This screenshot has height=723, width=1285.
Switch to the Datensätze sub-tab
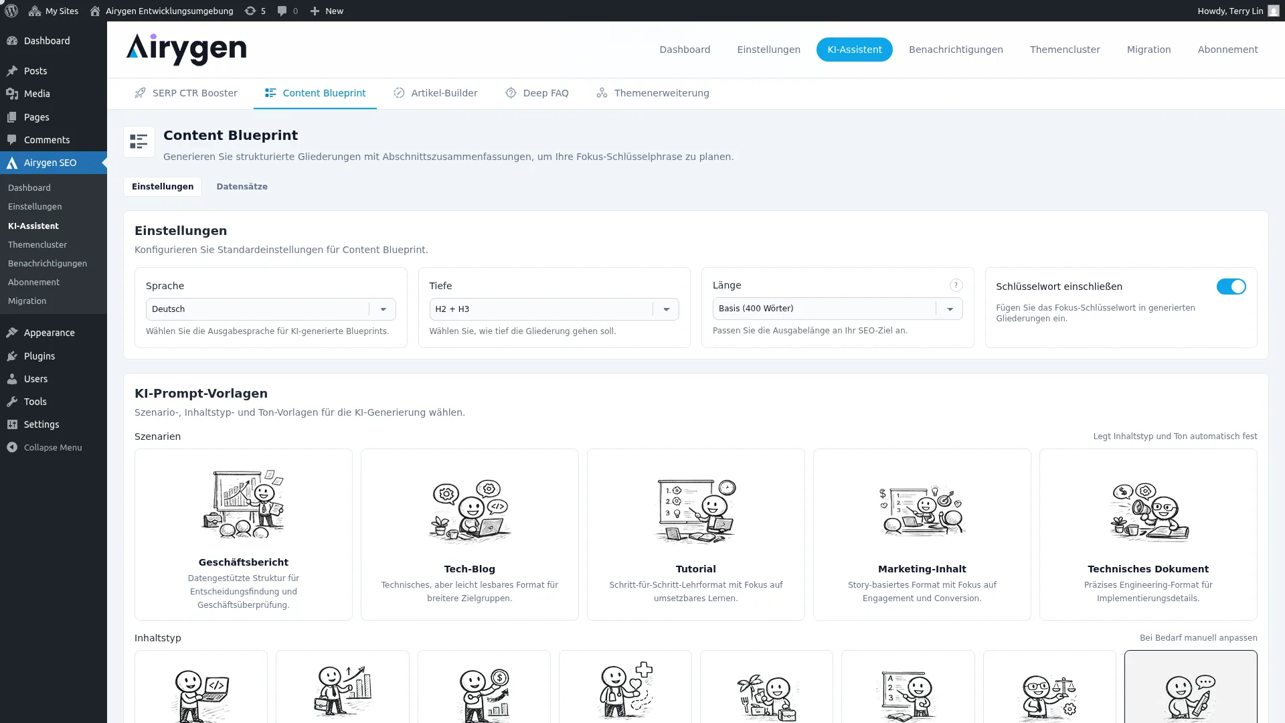coord(242,187)
